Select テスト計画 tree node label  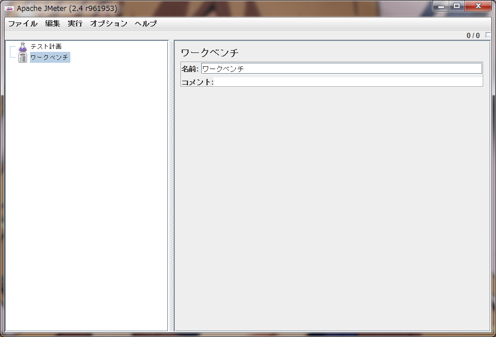46,47
